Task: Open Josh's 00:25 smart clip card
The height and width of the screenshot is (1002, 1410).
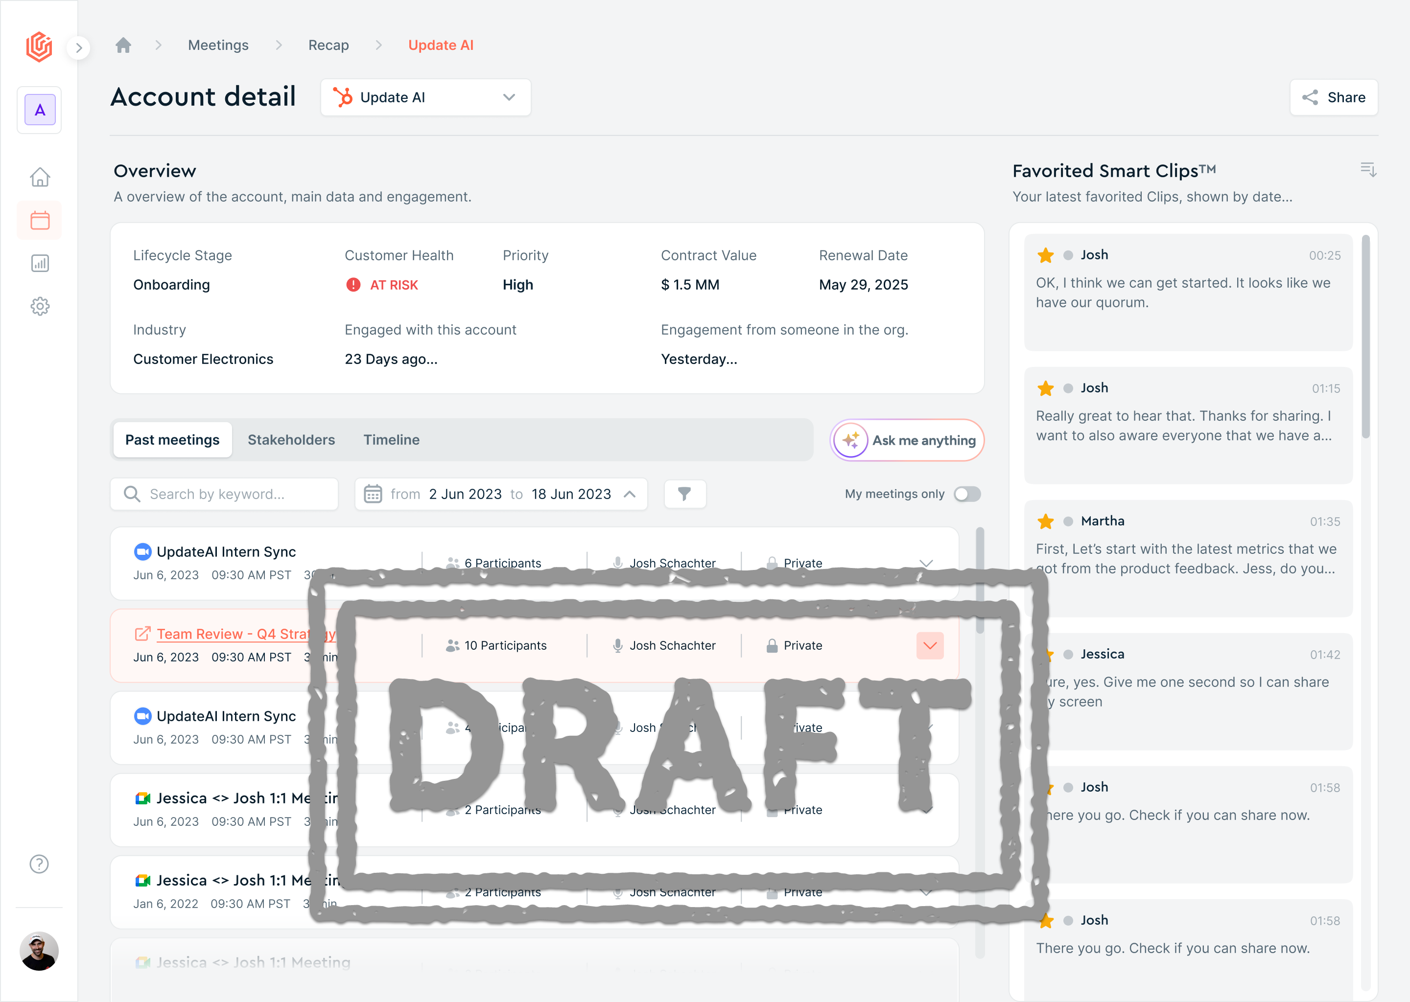Action: pos(1188,293)
